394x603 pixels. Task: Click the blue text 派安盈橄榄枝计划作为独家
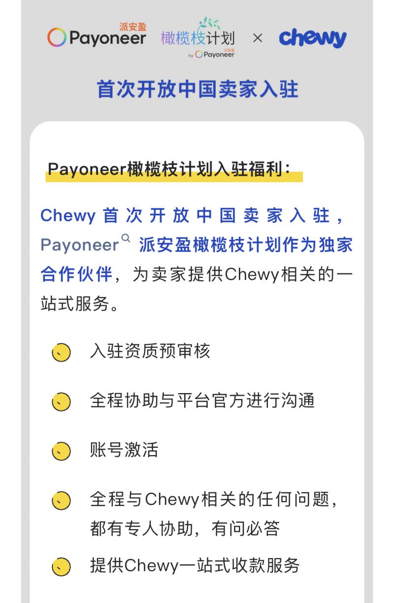pyautogui.click(x=246, y=245)
